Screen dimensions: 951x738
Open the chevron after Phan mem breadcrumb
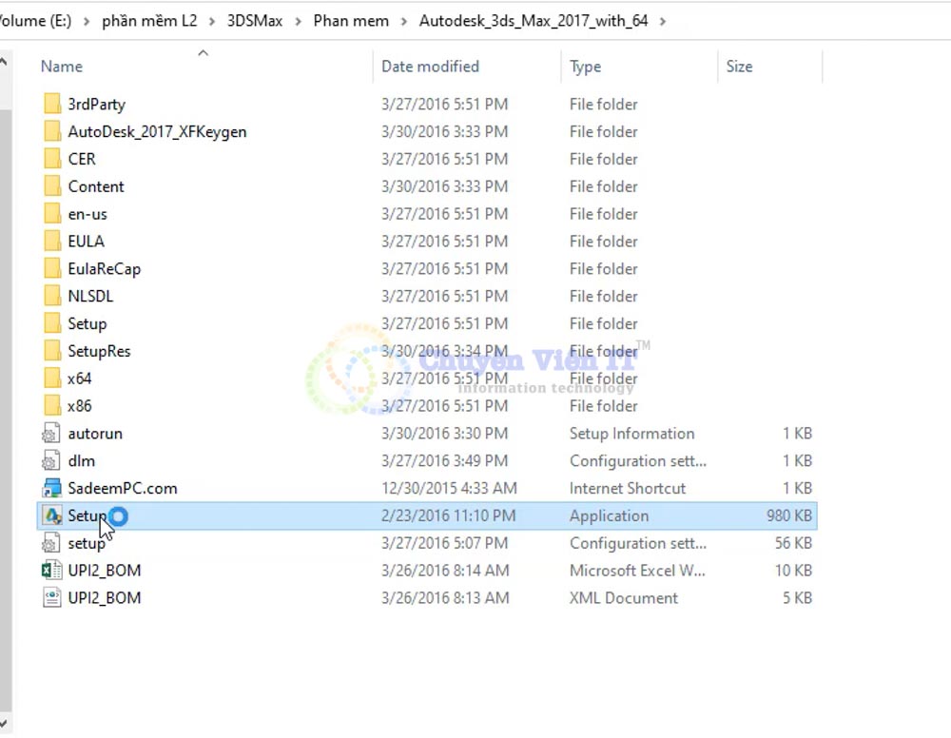pos(404,21)
